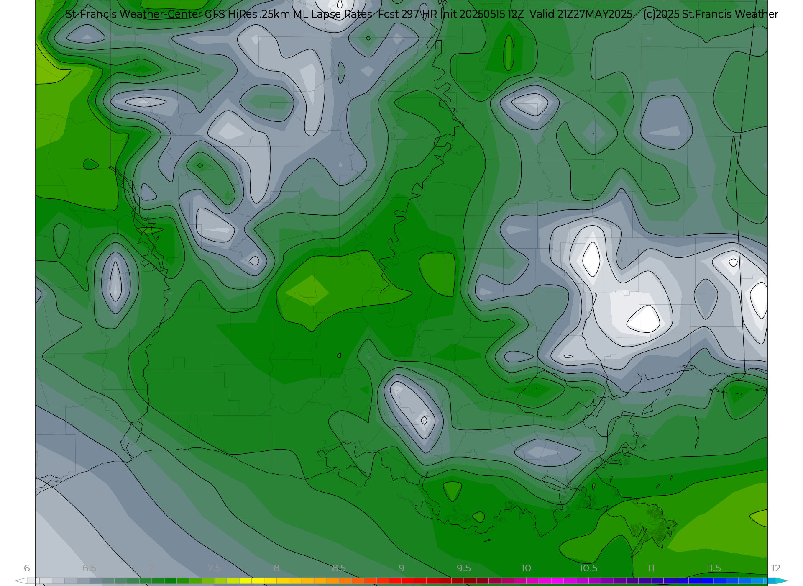This screenshot has width=803, height=586.
Task: Click the '10' color scale label
Action: [526, 568]
